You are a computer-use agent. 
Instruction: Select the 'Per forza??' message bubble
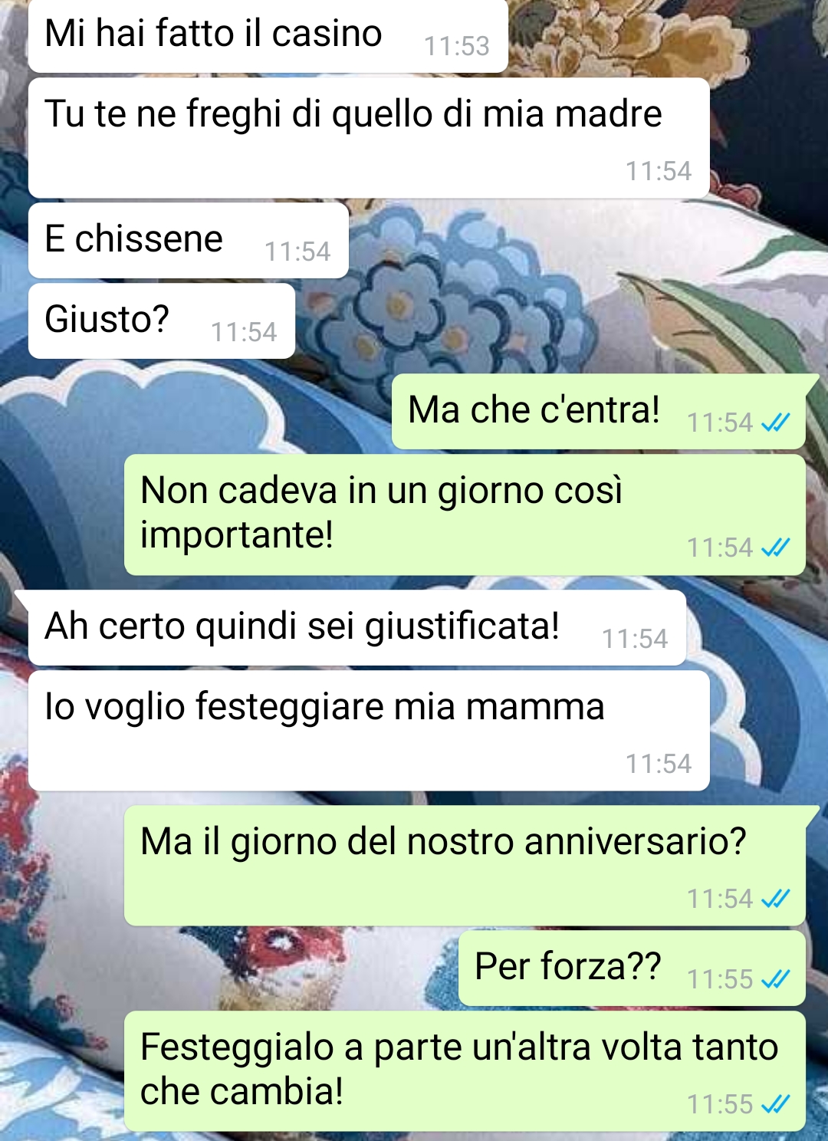point(632,968)
